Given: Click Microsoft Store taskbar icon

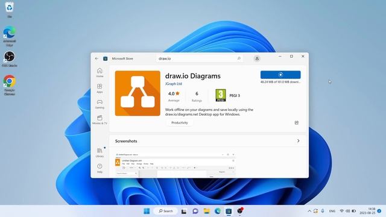Looking at the screenshot, I should pyautogui.click(x=229, y=211).
